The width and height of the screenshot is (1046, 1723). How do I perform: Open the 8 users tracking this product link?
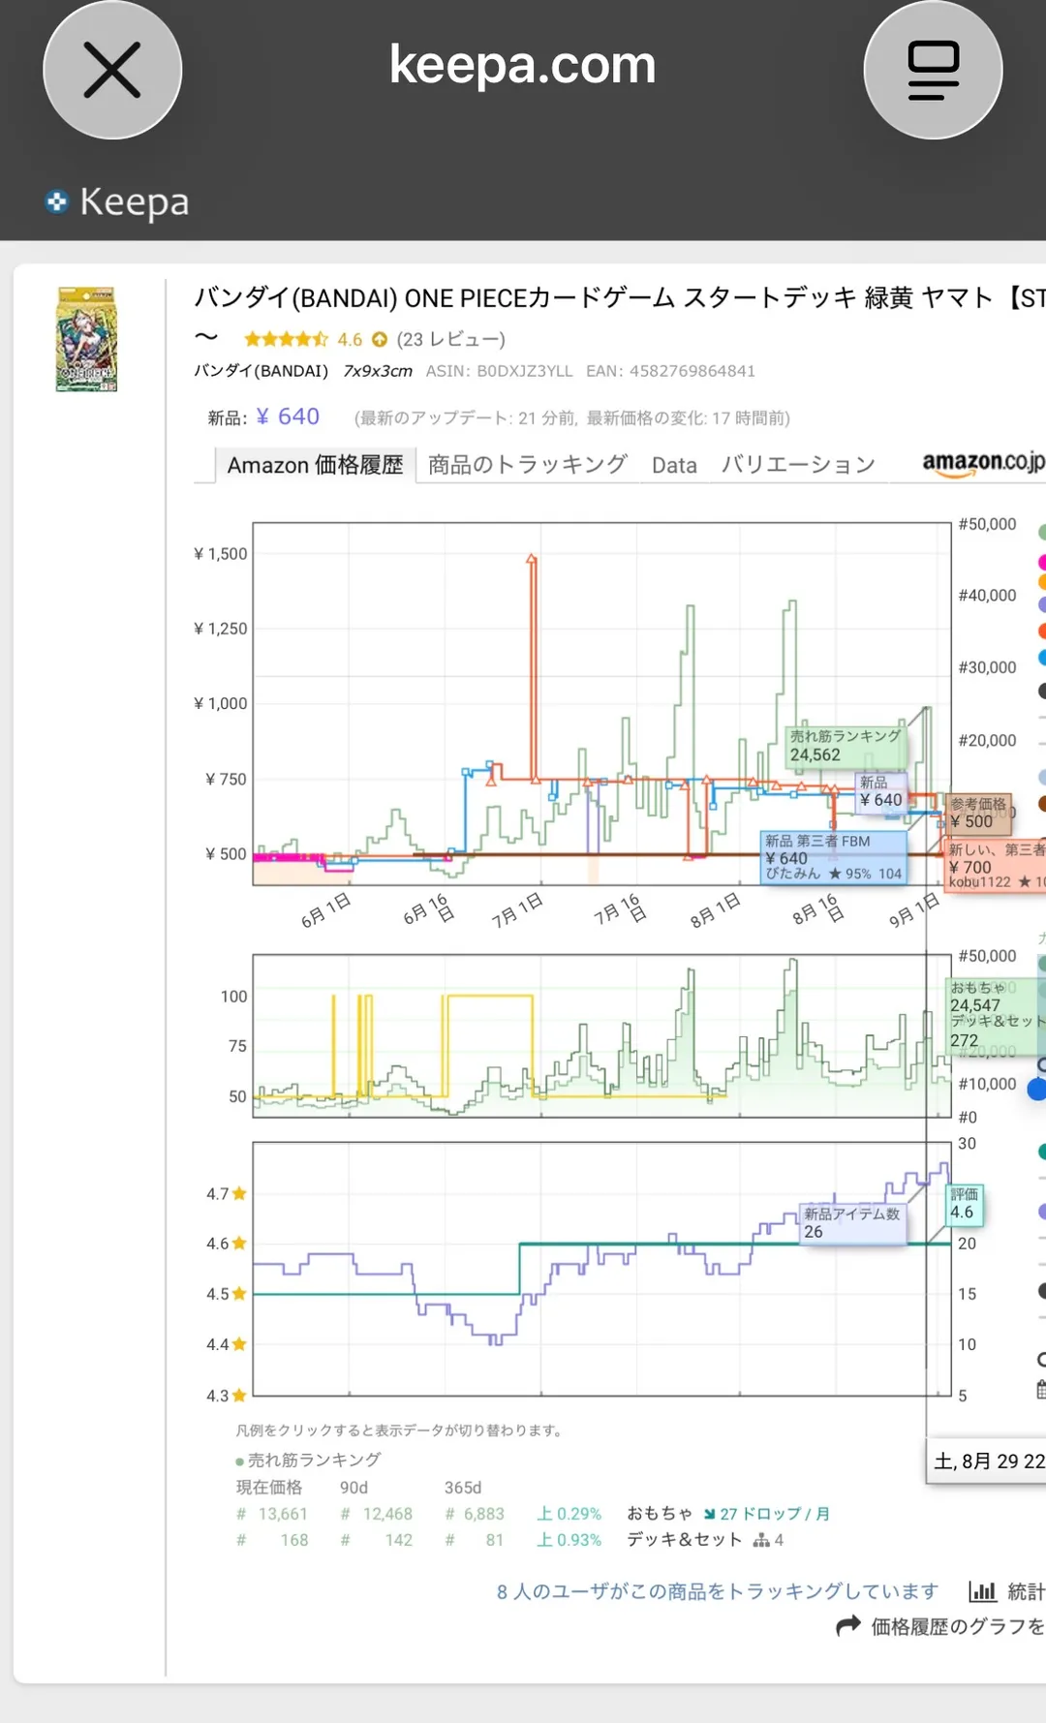tap(718, 1591)
